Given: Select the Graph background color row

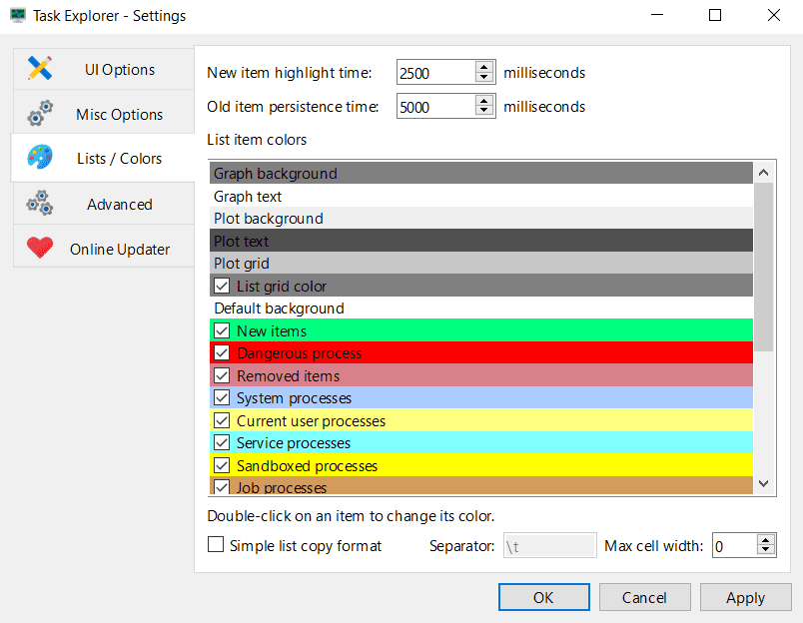Looking at the screenshot, I should (479, 174).
